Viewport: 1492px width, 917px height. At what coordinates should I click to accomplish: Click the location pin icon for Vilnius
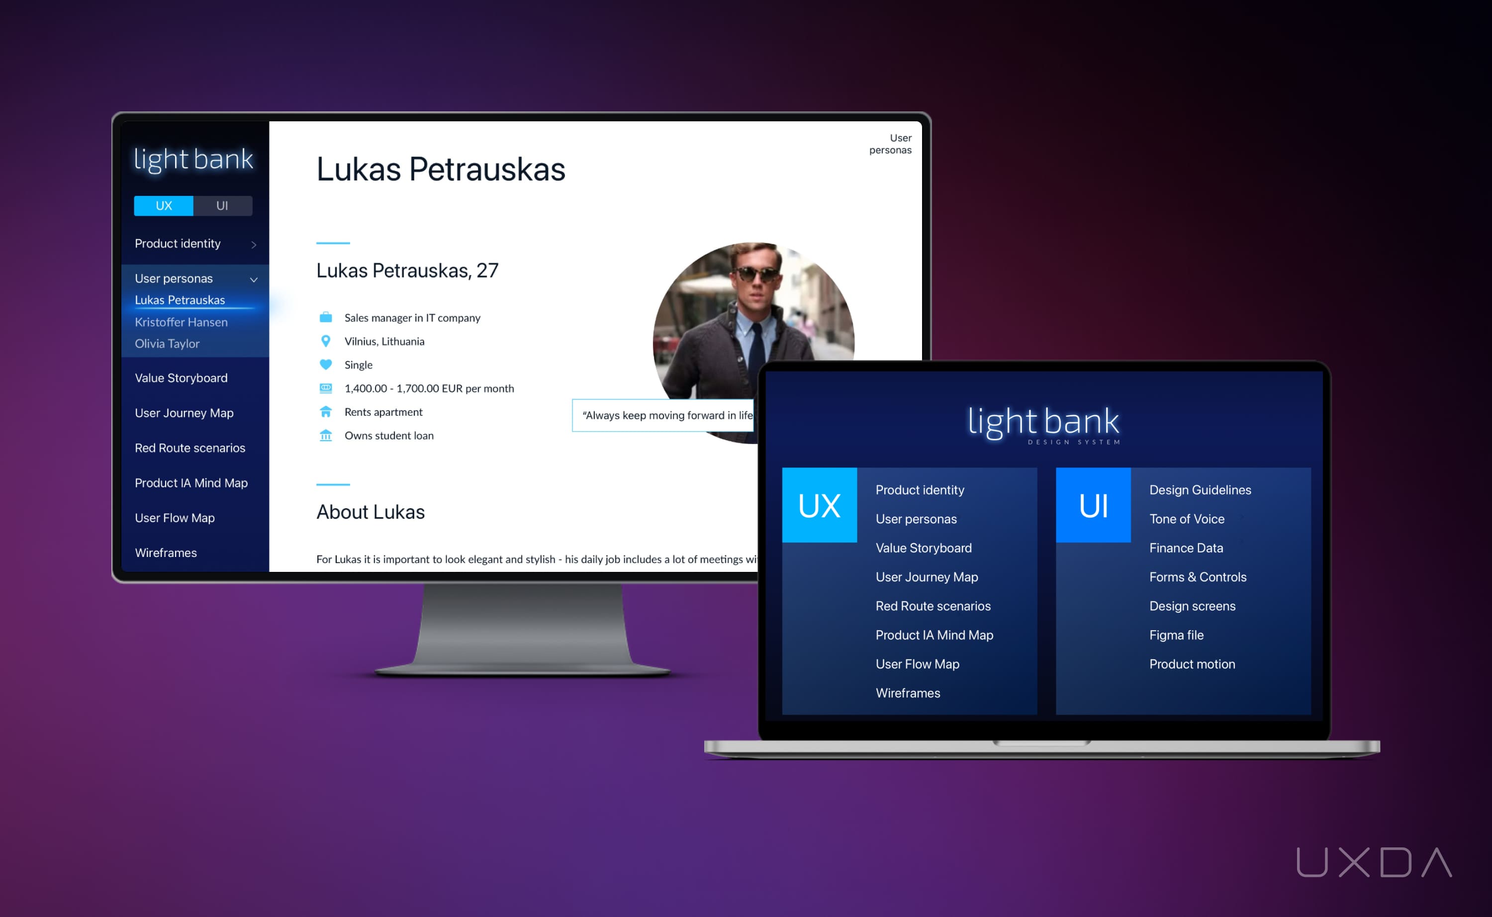point(323,341)
